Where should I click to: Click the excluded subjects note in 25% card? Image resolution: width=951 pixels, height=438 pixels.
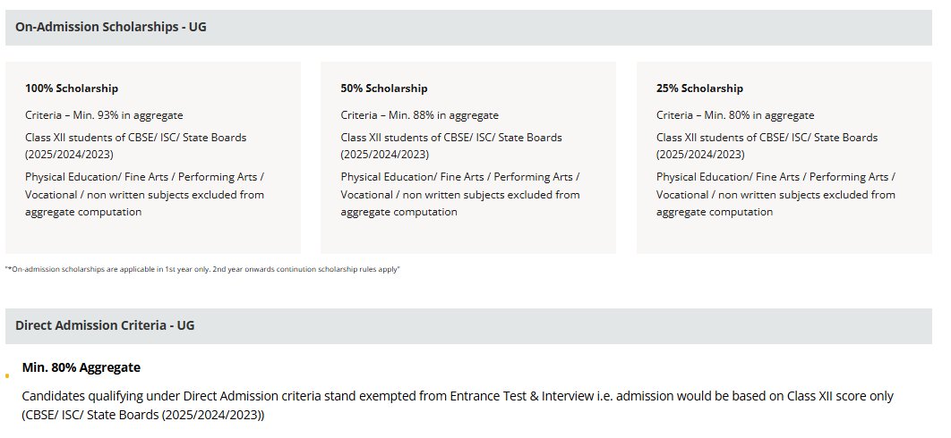click(775, 195)
